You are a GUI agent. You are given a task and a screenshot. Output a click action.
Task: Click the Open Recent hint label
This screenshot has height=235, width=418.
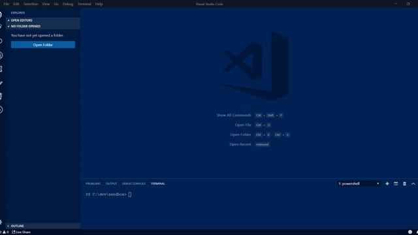240,144
